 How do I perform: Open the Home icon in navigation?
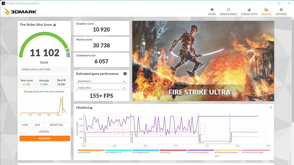point(212,10)
